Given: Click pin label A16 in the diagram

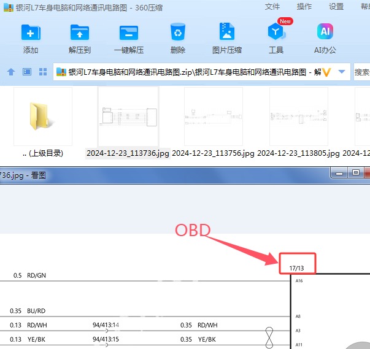Looking at the screenshot, I should pyautogui.click(x=299, y=281).
